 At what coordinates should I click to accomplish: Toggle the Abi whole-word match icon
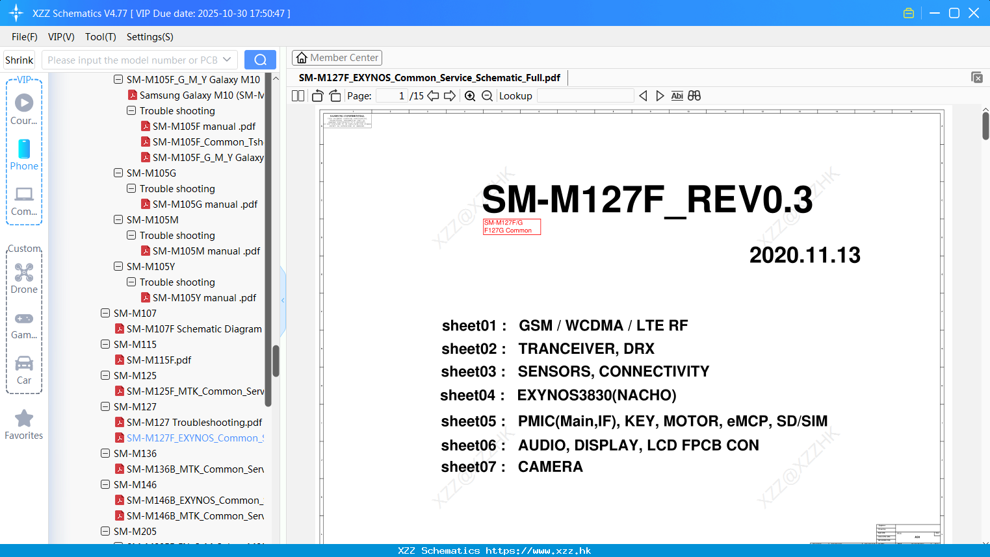click(x=677, y=96)
